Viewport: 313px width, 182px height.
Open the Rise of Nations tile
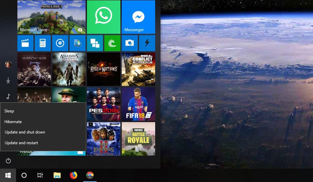[x=104, y=69]
